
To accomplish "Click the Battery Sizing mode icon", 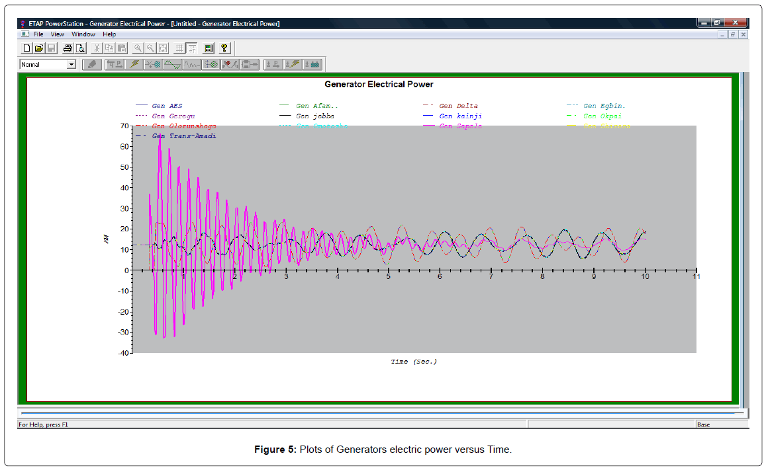I will pos(312,64).
